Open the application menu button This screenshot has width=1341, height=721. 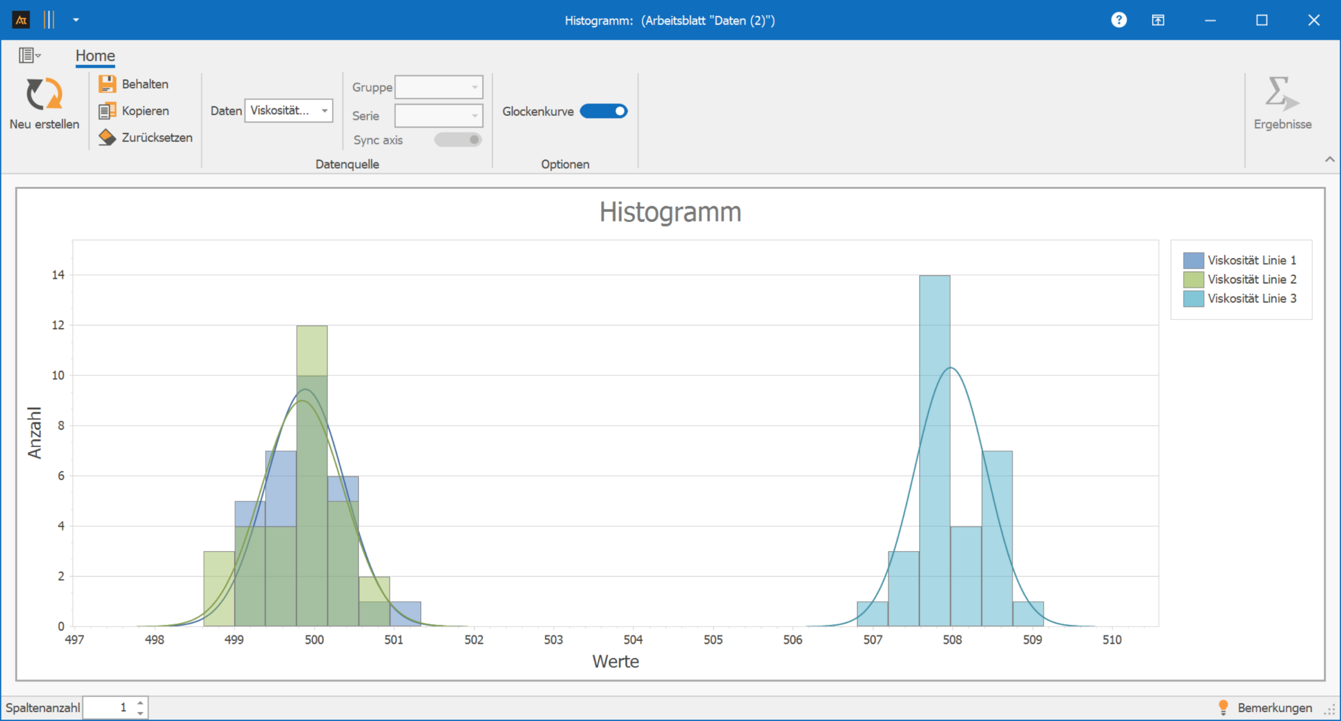coord(29,55)
